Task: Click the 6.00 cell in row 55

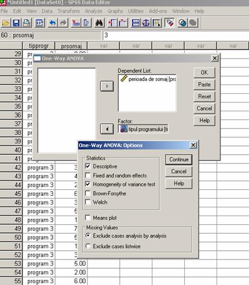Action: tap(71, 281)
